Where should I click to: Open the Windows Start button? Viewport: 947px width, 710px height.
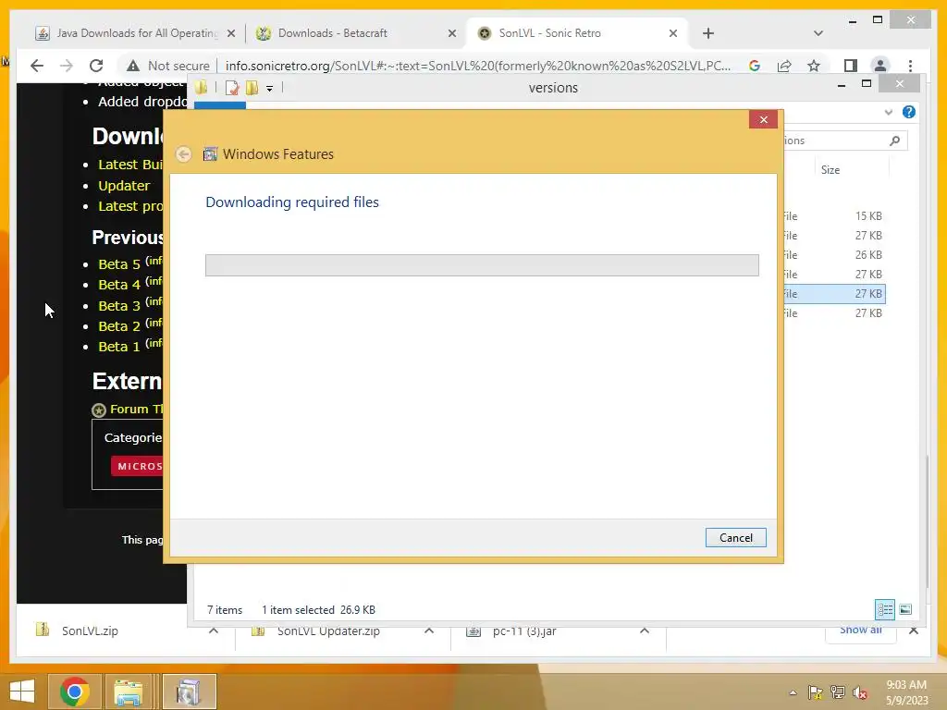[22, 692]
